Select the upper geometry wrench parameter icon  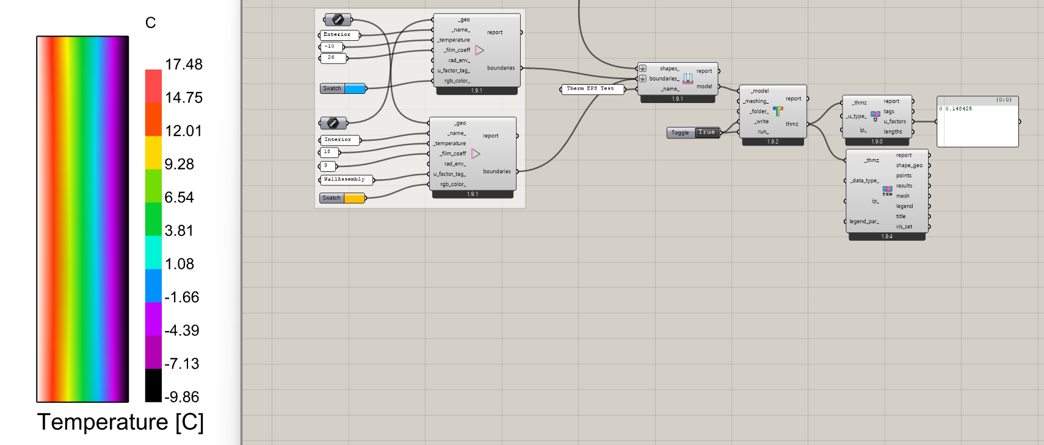[337, 20]
